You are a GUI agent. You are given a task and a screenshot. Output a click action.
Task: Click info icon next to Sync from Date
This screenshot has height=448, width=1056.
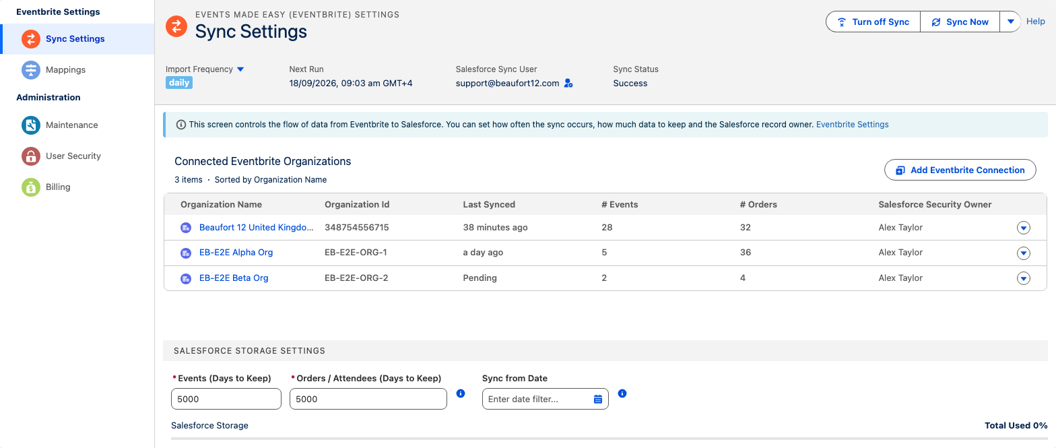coord(622,393)
